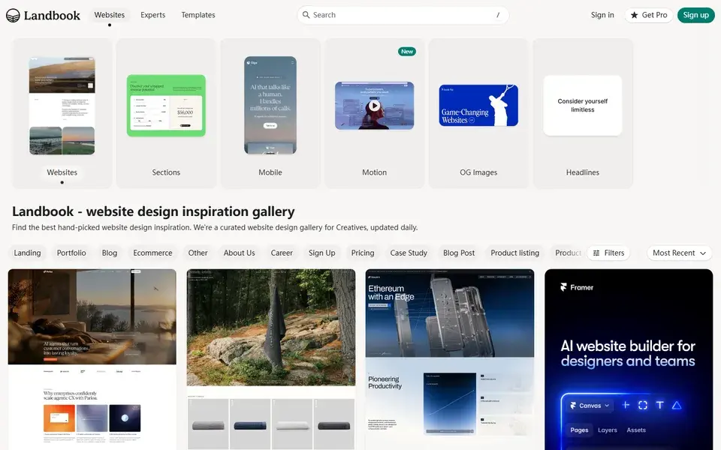The width and height of the screenshot is (721, 450).
Task: Filter by Ecommerce tag
Action: click(152, 253)
